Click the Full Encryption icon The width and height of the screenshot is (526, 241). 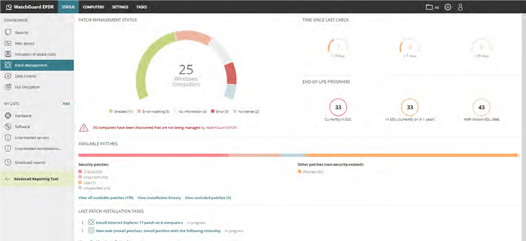point(9,87)
